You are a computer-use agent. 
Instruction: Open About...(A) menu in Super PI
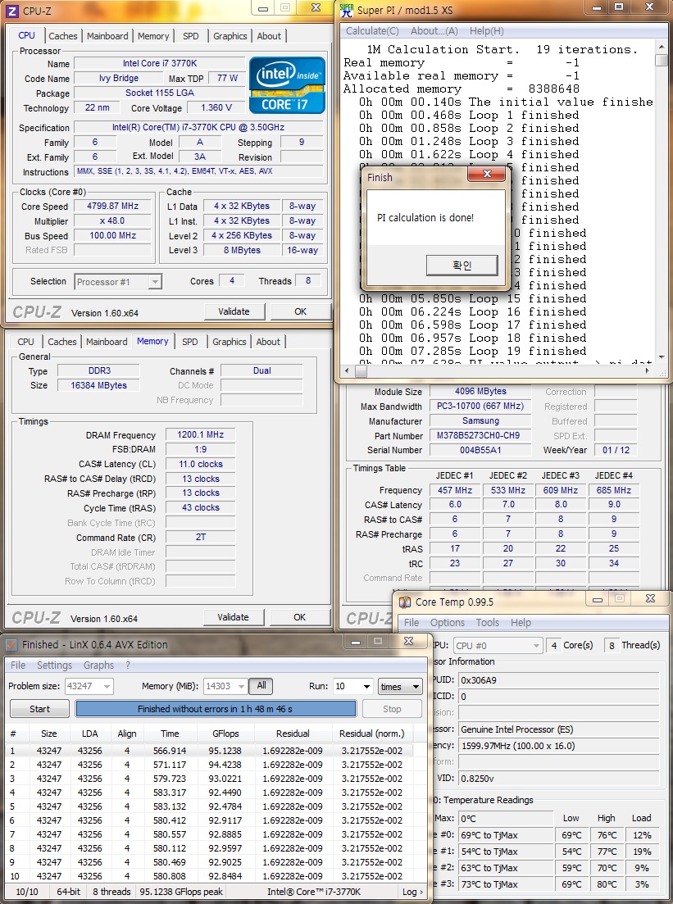(x=434, y=31)
